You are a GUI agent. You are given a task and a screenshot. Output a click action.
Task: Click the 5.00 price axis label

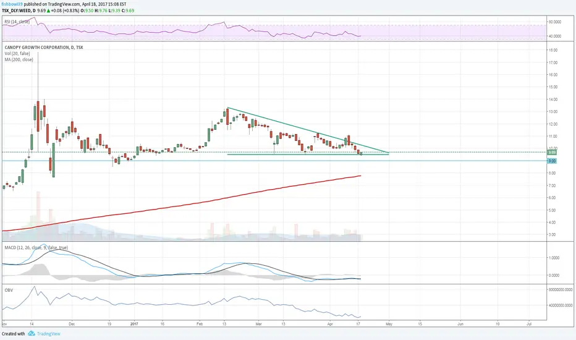click(553, 210)
